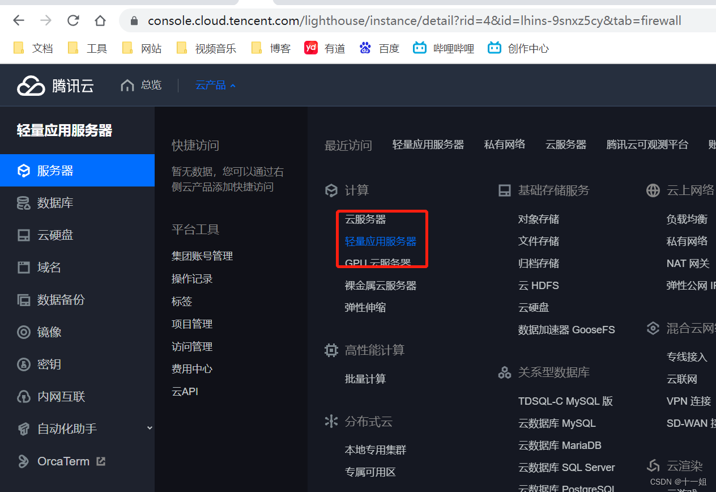Image resolution: width=716 pixels, height=492 pixels.
Task: Go to 总览 overview home
Action: click(x=141, y=85)
